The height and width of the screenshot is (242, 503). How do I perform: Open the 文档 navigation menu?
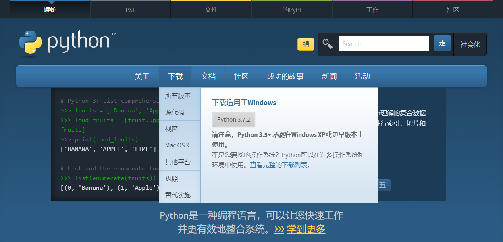coord(208,76)
